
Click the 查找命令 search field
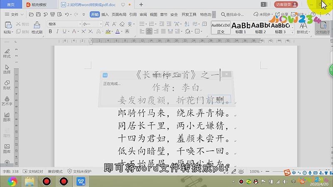233,15
